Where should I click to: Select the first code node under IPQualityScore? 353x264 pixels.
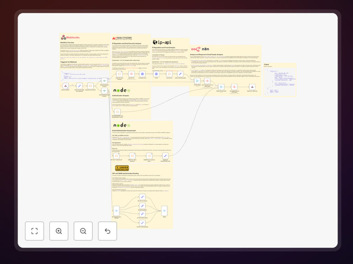click(119, 74)
